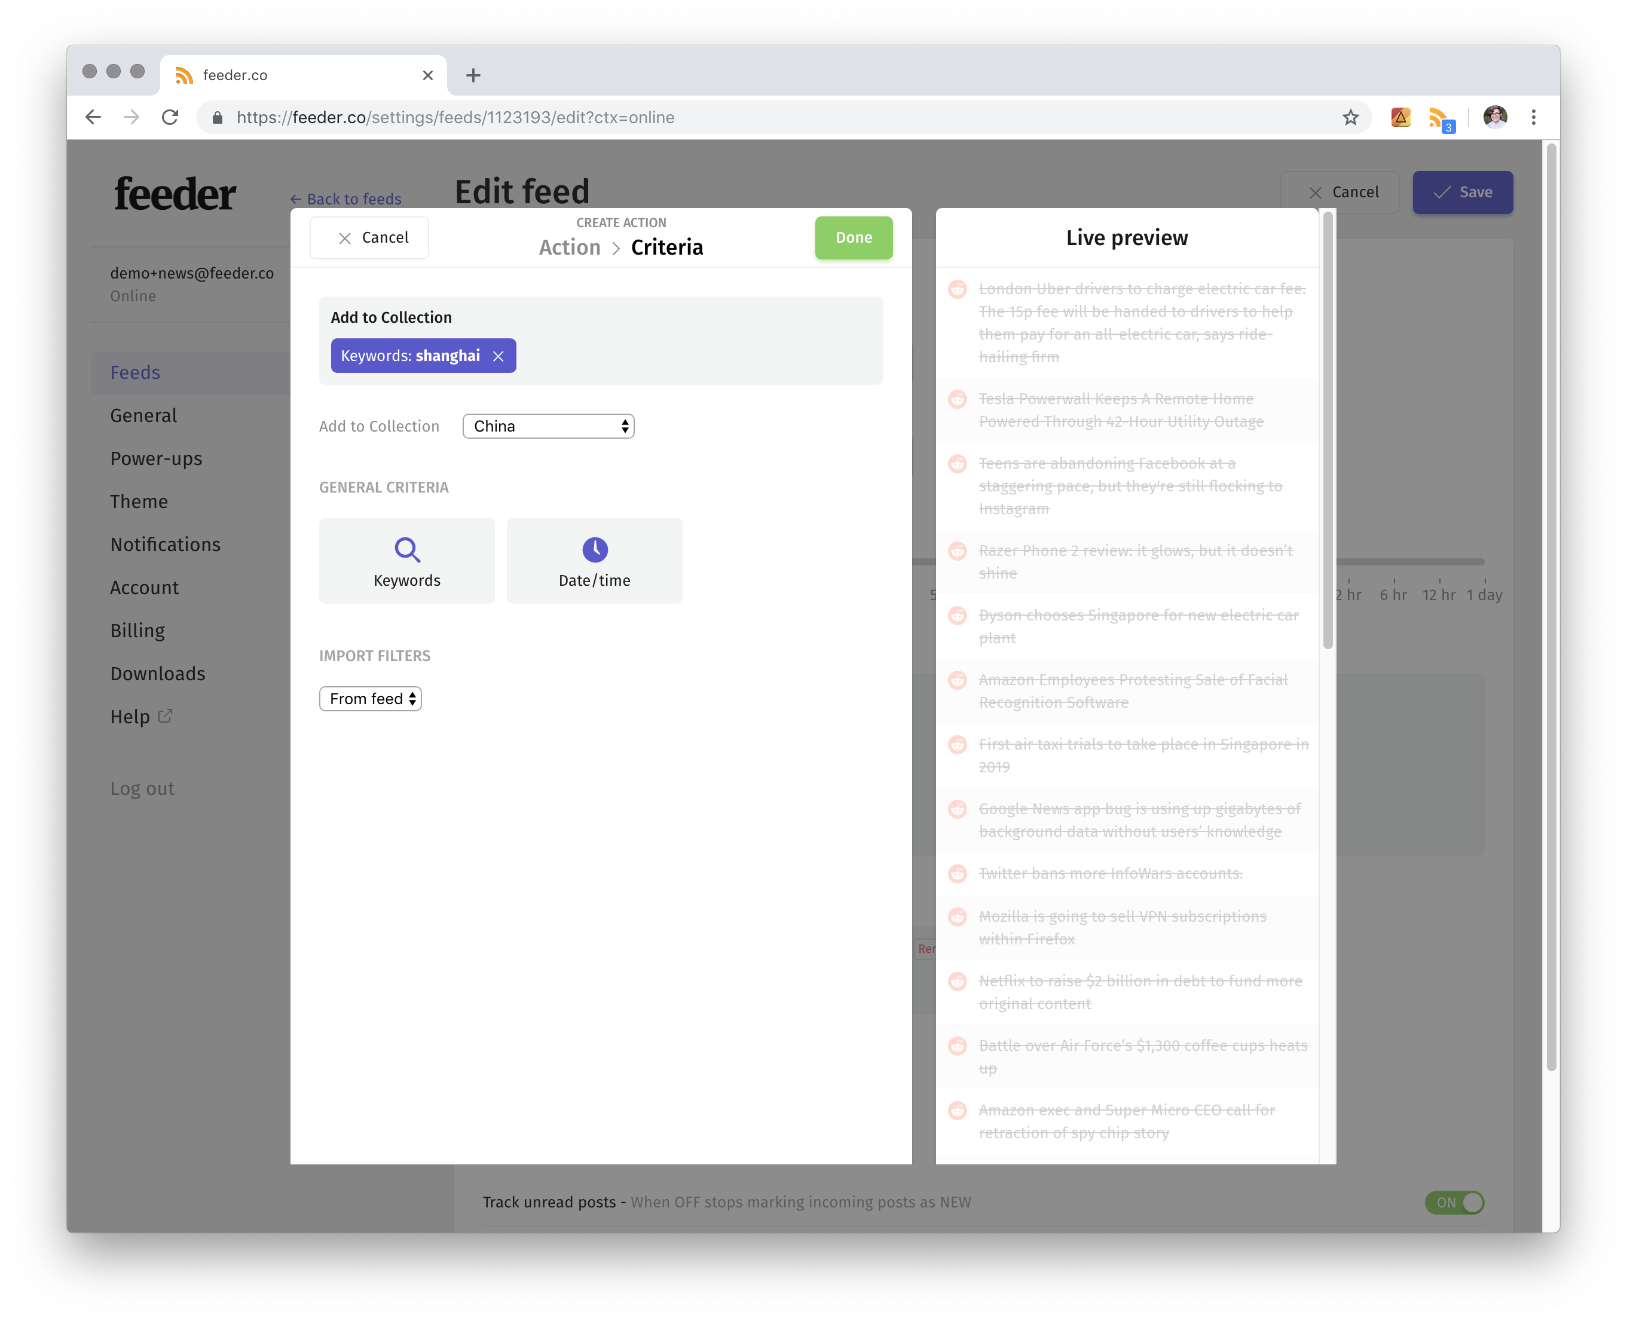Click Reddit icon next to London Uber post

[958, 289]
